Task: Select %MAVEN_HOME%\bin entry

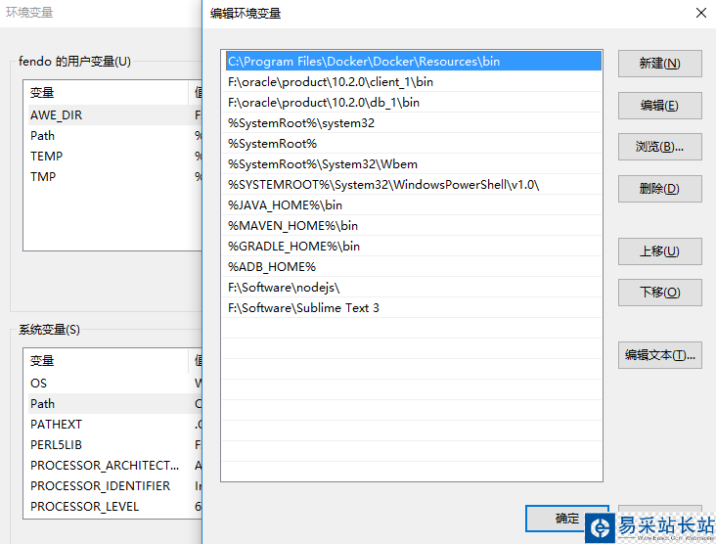Action: click(x=413, y=226)
